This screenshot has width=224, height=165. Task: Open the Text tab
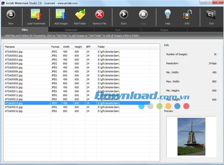click(118, 30)
